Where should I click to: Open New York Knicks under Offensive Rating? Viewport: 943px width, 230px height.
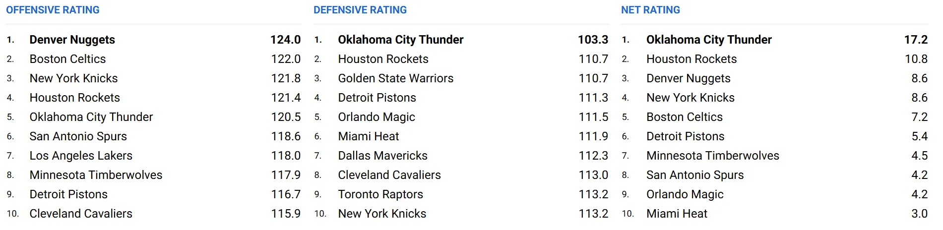(74, 78)
